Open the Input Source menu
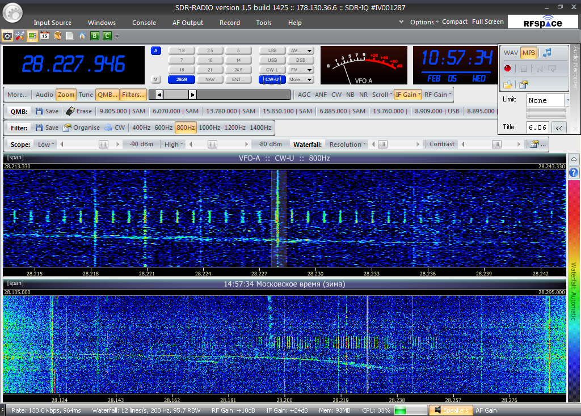The height and width of the screenshot is (416, 581). [x=53, y=23]
